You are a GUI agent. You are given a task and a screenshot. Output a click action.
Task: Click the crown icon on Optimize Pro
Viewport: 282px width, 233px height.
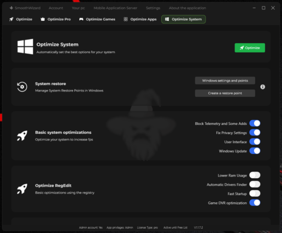pyautogui.click(x=43, y=19)
